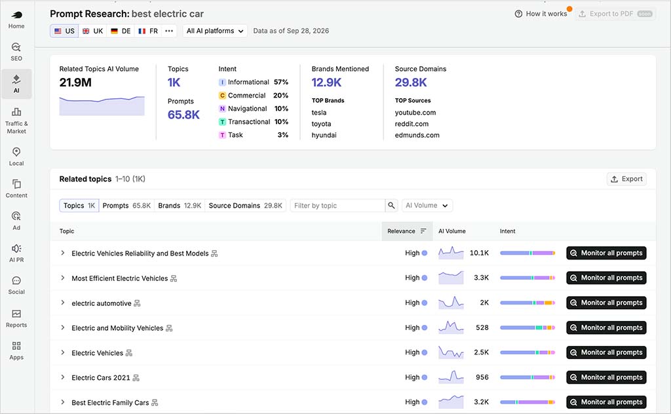The image size is (671, 414).
Task: Open the AI Volume filter dropdown
Action: 427,206
